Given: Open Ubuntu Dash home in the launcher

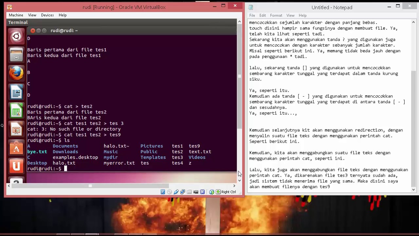Looking at the screenshot, I should coord(16,36).
